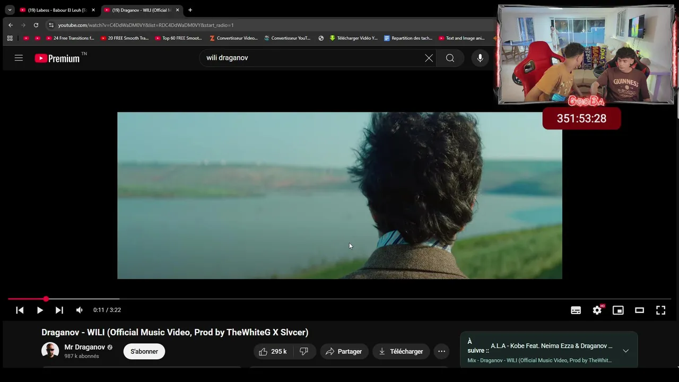Close the Labess - Babour El Leuh tab

[x=93, y=10]
